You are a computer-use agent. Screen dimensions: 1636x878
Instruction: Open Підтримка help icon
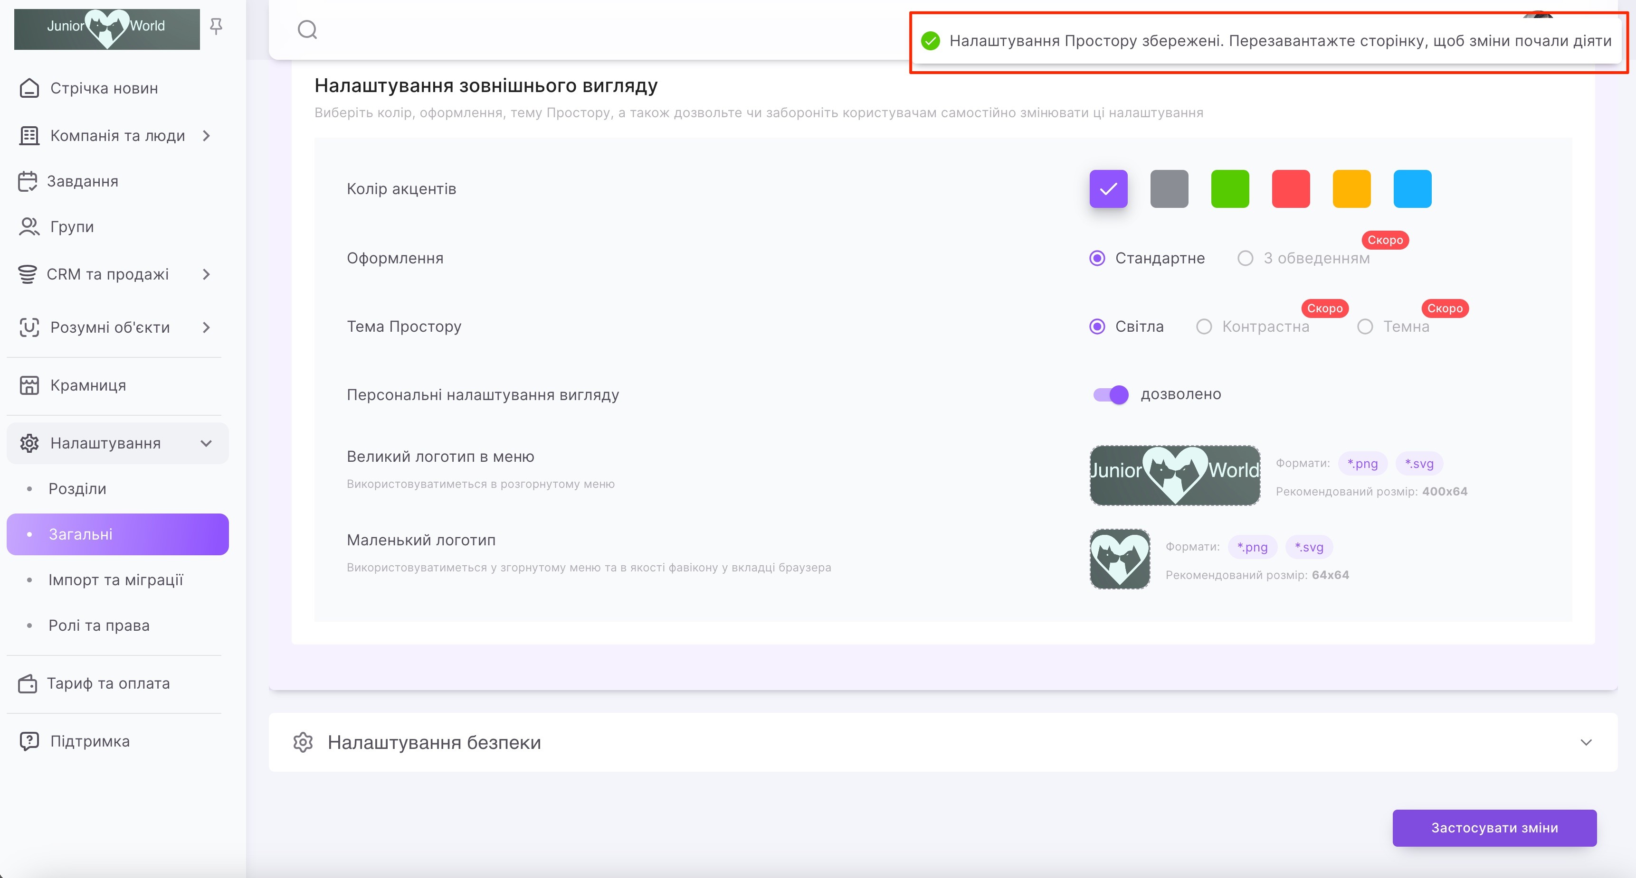29,741
